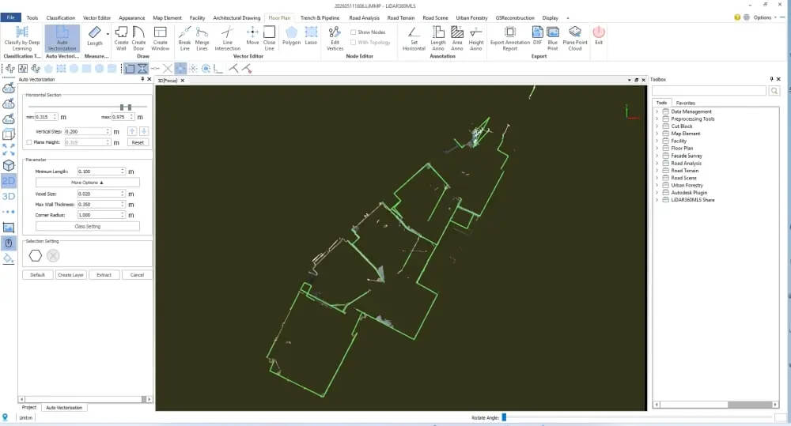Add a Length Anno annotation
Screen dimensions: 791x426
[438, 38]
